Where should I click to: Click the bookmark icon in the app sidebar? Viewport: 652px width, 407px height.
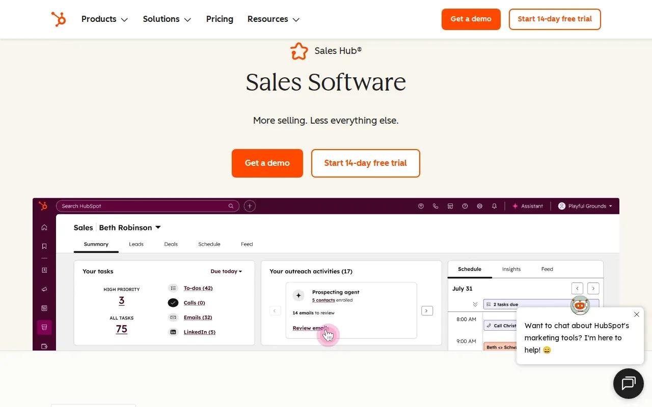click(x=44, y=246)
